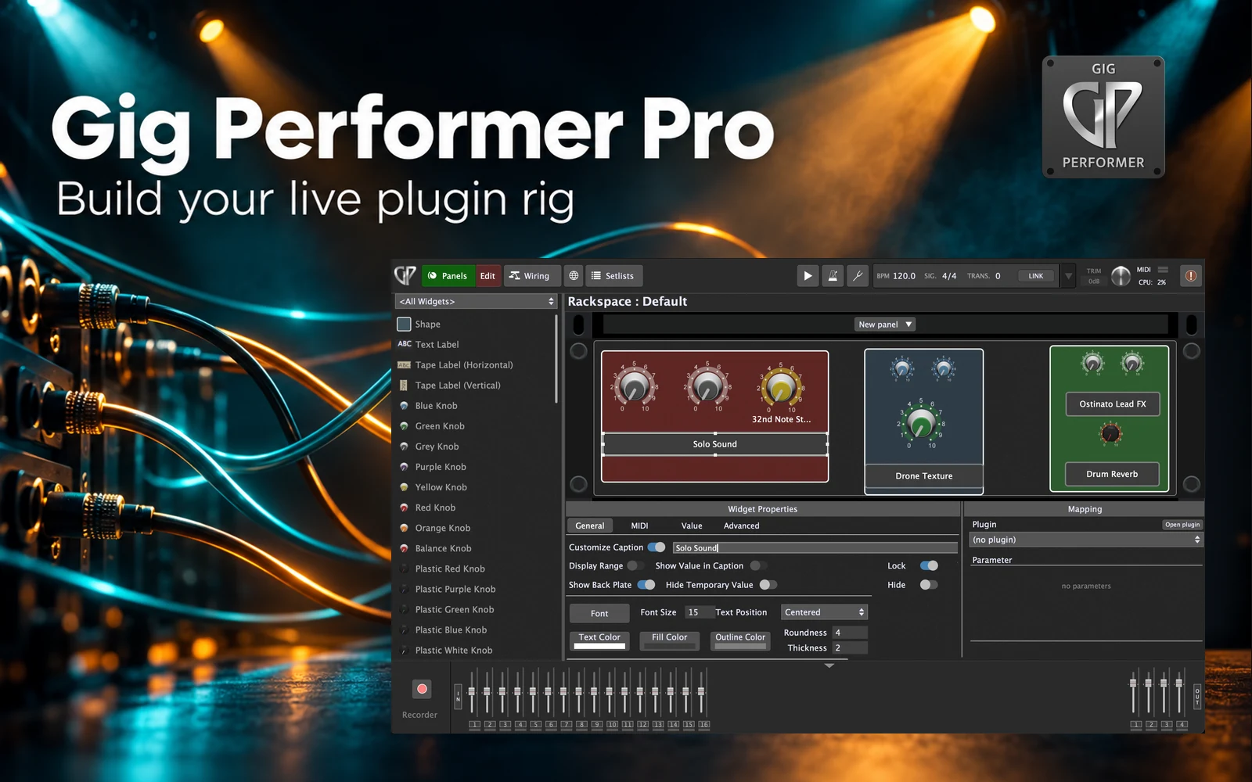1252x782 pixels.
Task: Pick the Blue Knob widget
Action: tap(428, 406)
